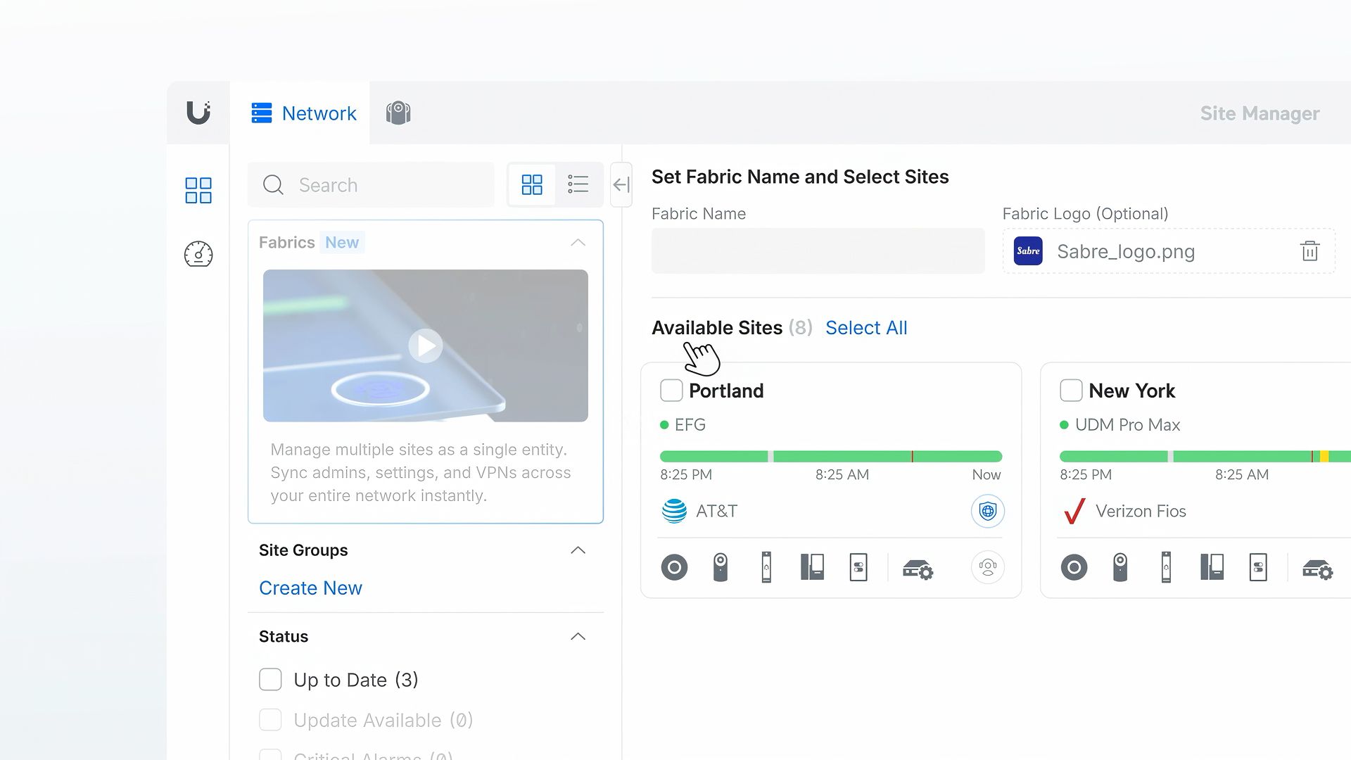The image size is (1351, 760).
Task: Open the sites grid icon in left sidebar
Action: (198, 189)
